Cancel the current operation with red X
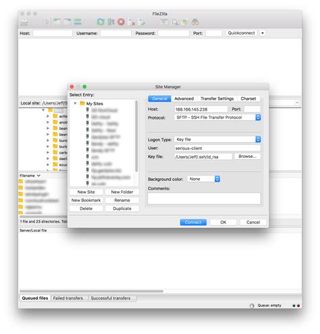The width and height of the screenshot is (320, 334). coord(121,22)
